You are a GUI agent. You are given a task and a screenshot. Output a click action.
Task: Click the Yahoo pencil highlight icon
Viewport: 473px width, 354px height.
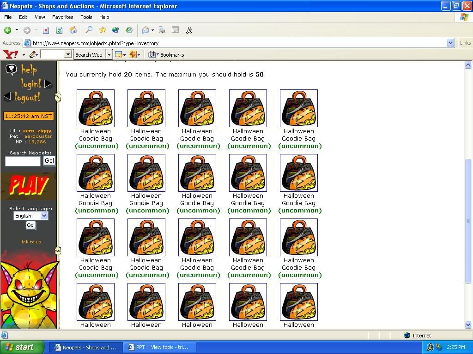pos(32,54)
